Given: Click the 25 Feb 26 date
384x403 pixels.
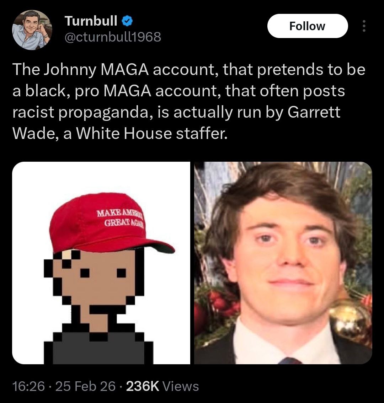Looking at the screenshot, I should pyautogui.click(x=85, y=386).
